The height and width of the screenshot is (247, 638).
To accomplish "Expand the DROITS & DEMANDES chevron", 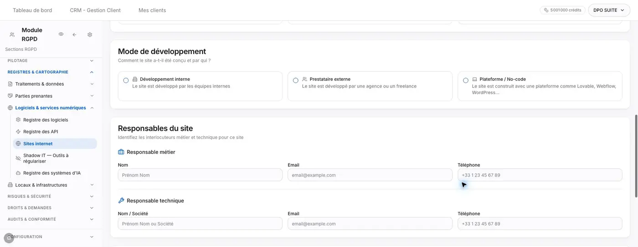I will tap(92, 208).
